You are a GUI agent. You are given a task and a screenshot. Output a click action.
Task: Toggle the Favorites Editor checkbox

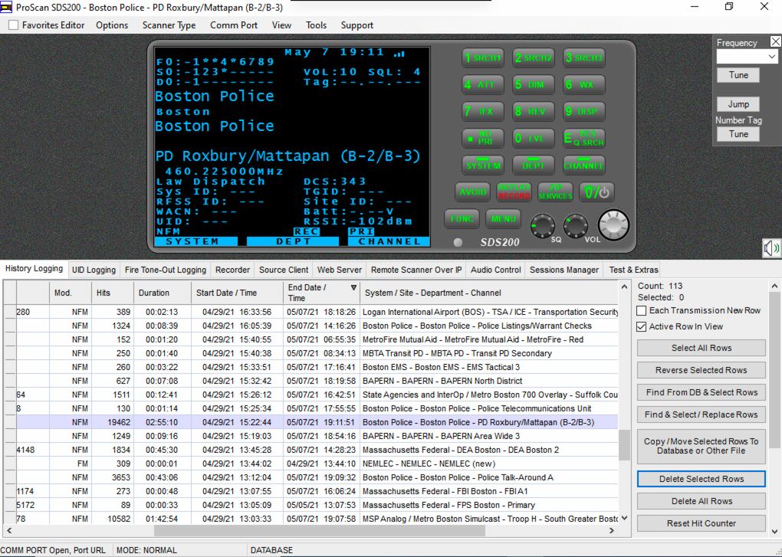pos(12,25)
